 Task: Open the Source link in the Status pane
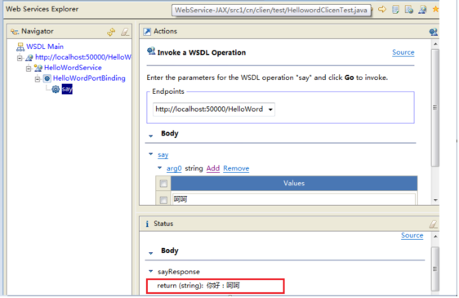tap(412, 236)
